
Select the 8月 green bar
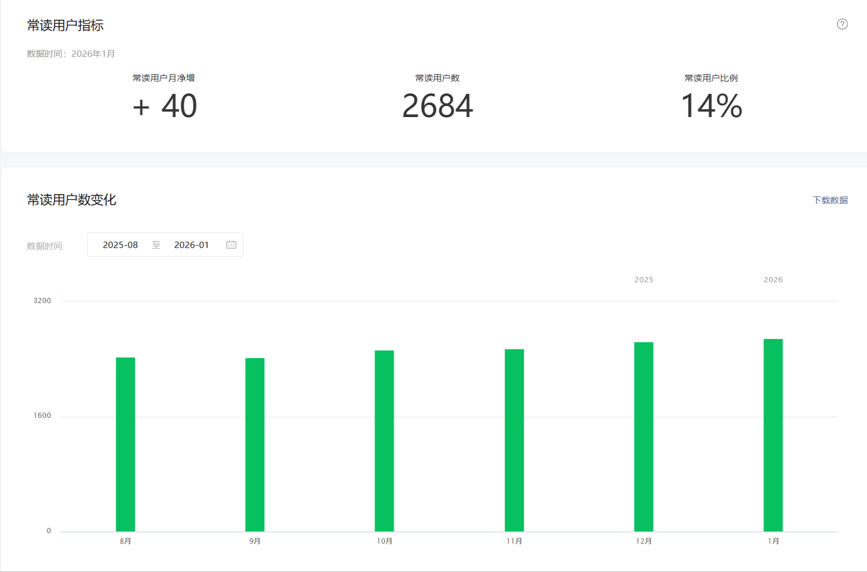125,445
